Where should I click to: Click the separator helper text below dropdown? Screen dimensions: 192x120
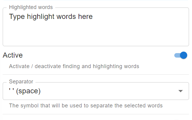[x=86, y=106]
